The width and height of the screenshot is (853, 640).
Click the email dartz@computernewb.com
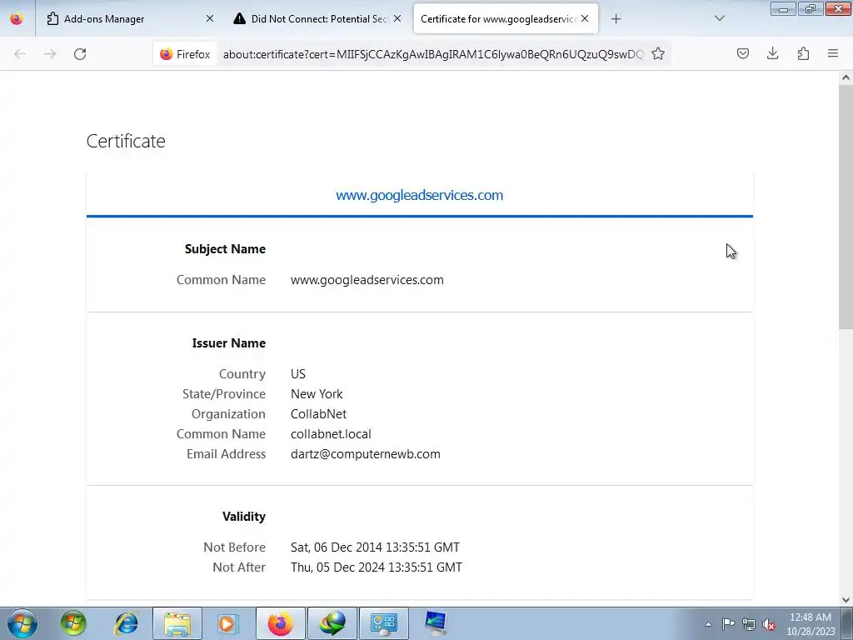point(366,454)
